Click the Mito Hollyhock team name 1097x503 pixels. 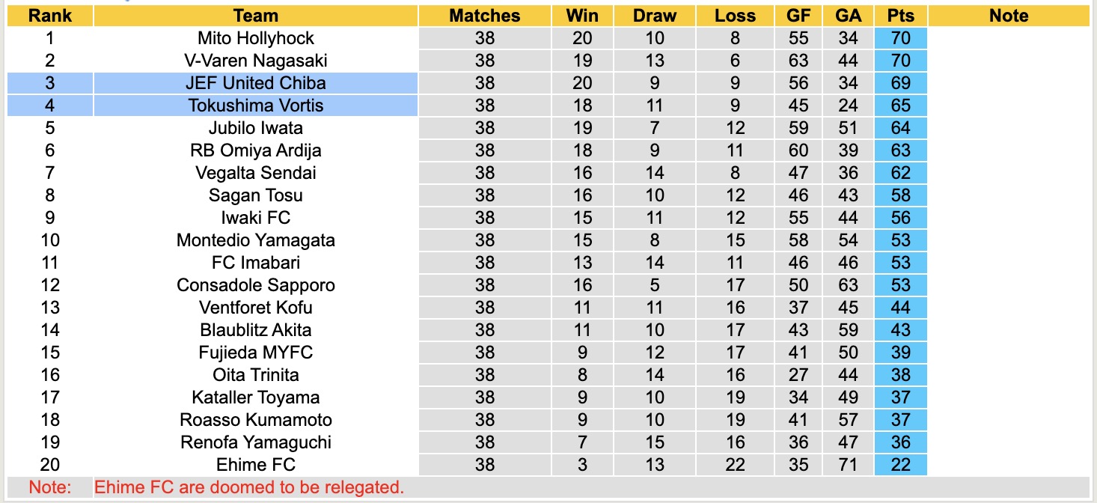click(256, 38)
